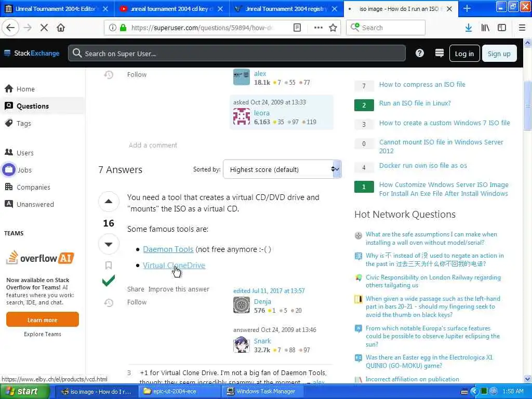Open the downloads arrow icon

[469, 28]
